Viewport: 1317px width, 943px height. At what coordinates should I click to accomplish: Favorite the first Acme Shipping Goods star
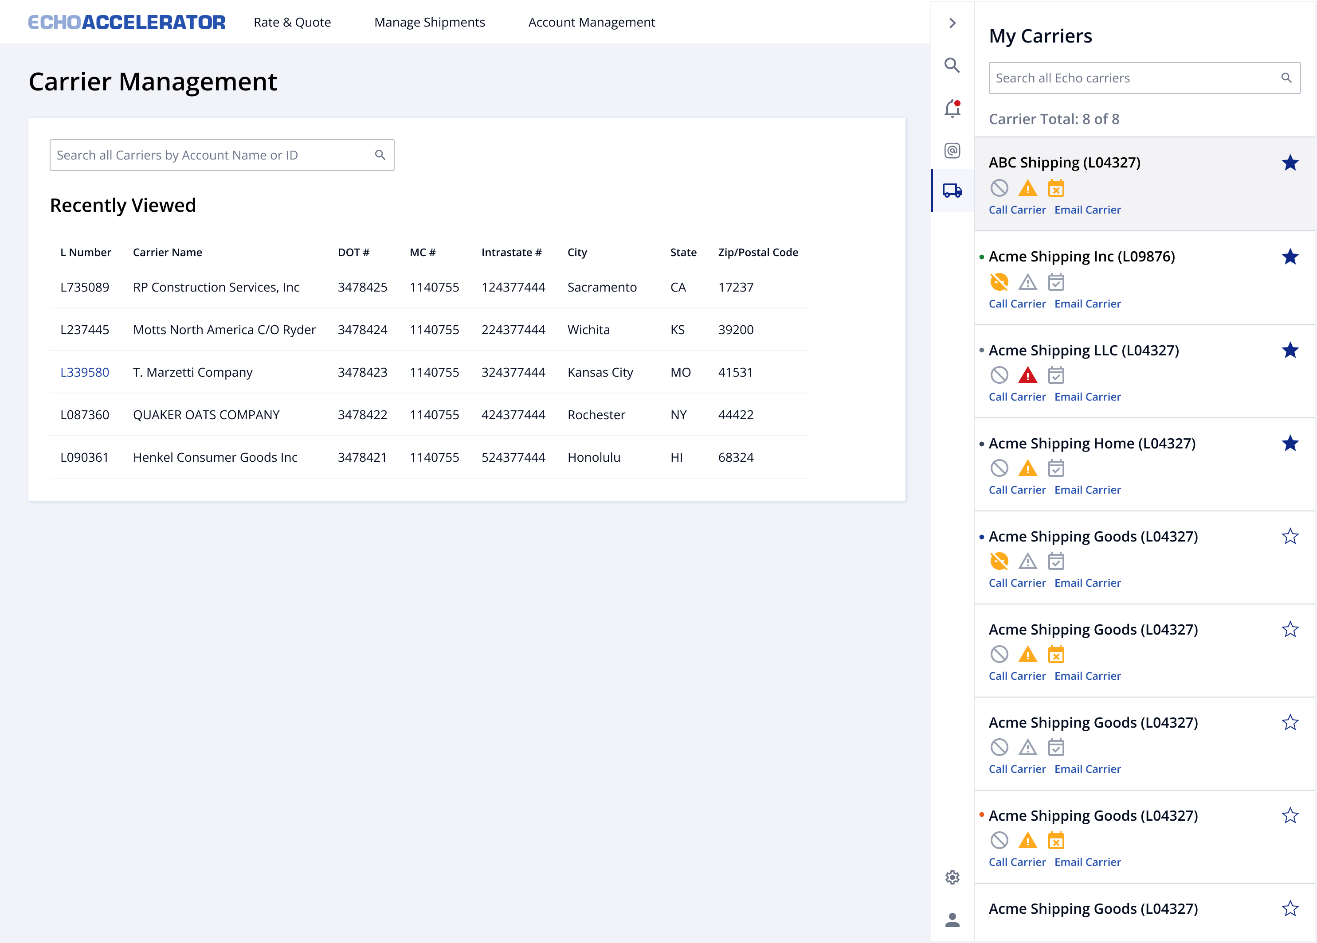pos(1290,536)
